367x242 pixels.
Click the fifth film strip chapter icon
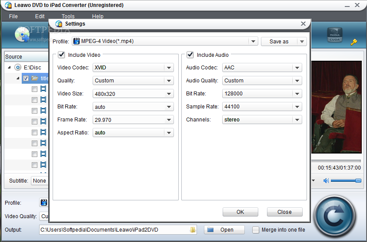pos(43,132)
